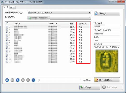The height and width of the screenshot is (93, 126).
Task: Click the コピー button to start copying
Action: [89, 87]
